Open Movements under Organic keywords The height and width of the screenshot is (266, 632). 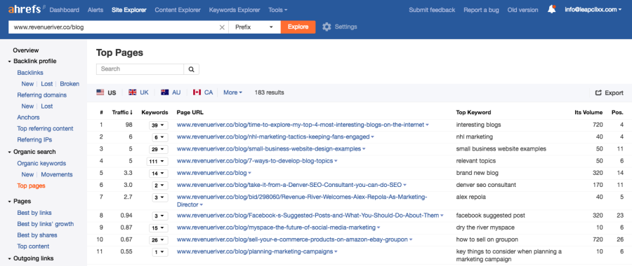click(57, 174)
